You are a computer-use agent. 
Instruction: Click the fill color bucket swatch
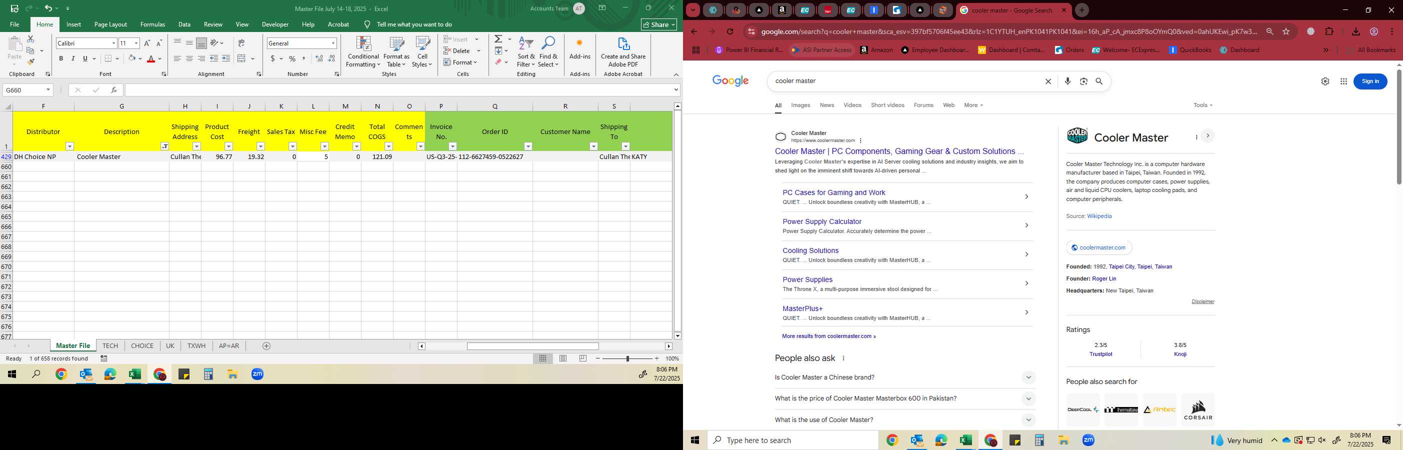[x=131, y=58]
